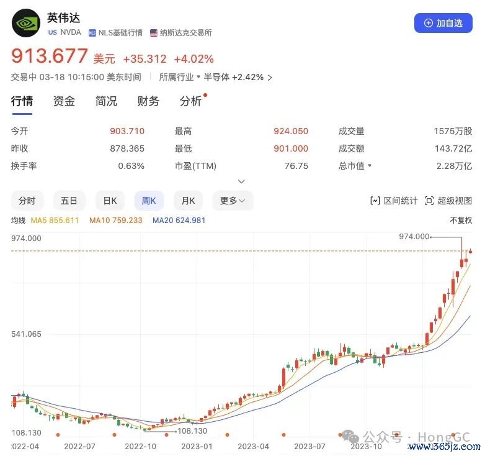Click the 541.065 price axis label
The image size is (485, 456).
tap(26, 334)
